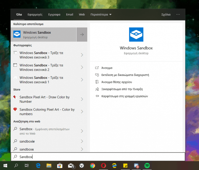The height and width of the screenshot is (170, 199).
Task: Expand arrow for Windows εικονικά 3 photo
Action: 82,55
